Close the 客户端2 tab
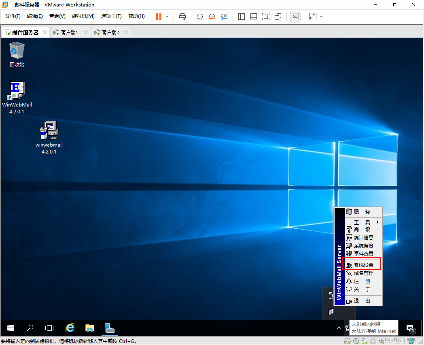The width and height of the screenshot is (424, 345). pyautogui.click(x=126, y=32)
